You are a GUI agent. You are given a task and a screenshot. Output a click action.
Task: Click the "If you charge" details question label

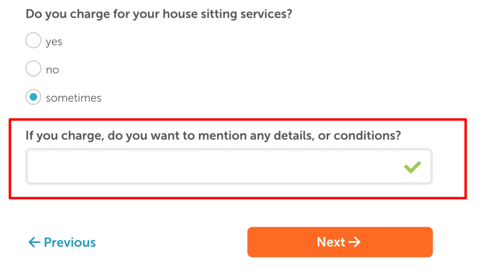tap(213, 136)
